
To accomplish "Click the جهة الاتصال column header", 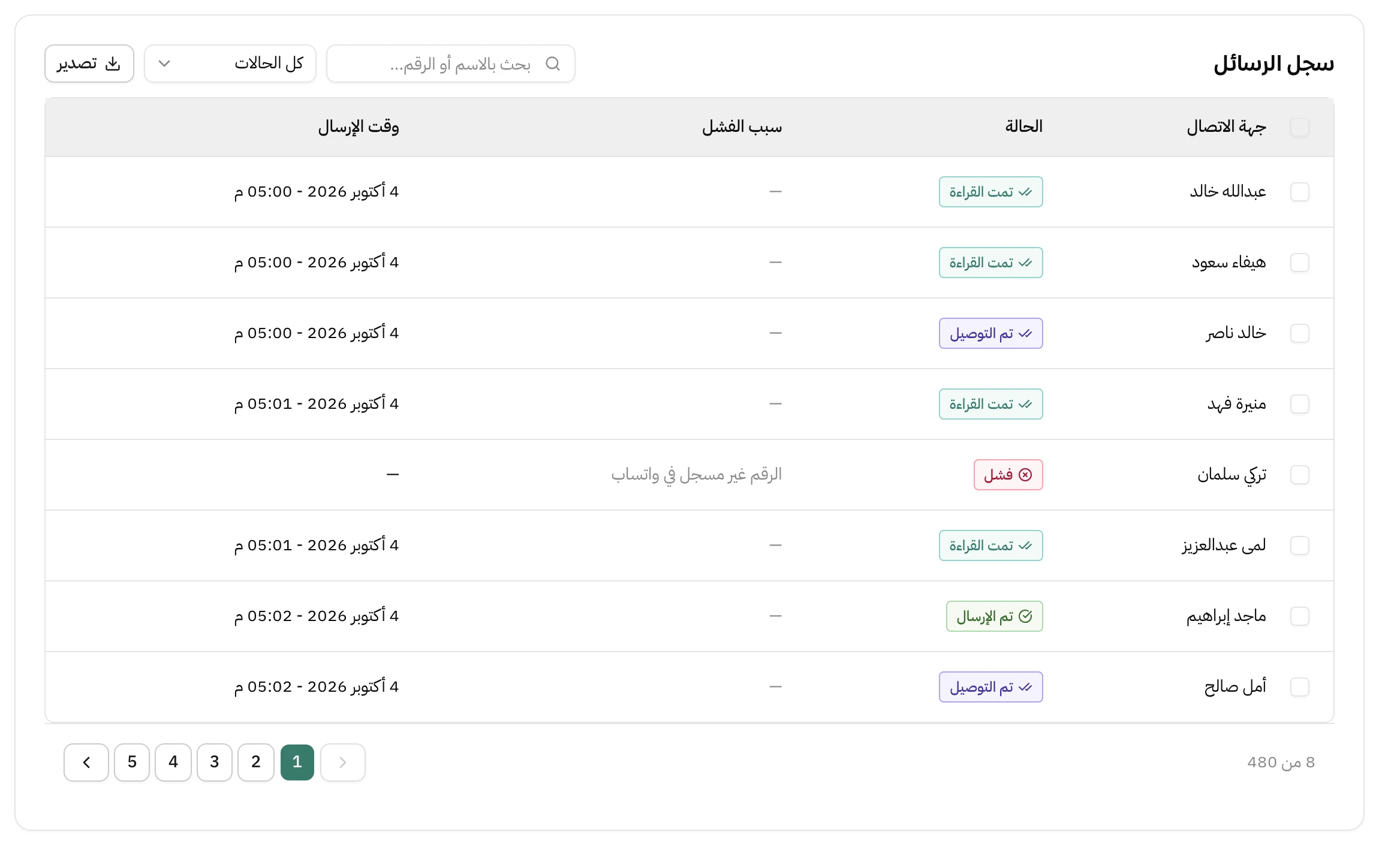I will [x=1227, y=127].
